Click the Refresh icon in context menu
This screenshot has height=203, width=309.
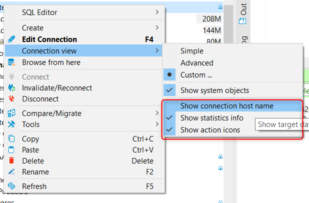click(11, 186)
